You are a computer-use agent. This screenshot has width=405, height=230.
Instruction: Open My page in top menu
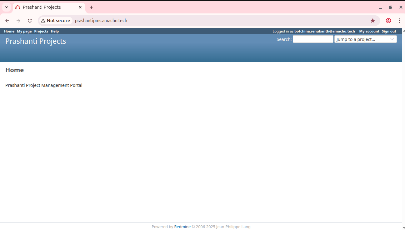[24, 31]
